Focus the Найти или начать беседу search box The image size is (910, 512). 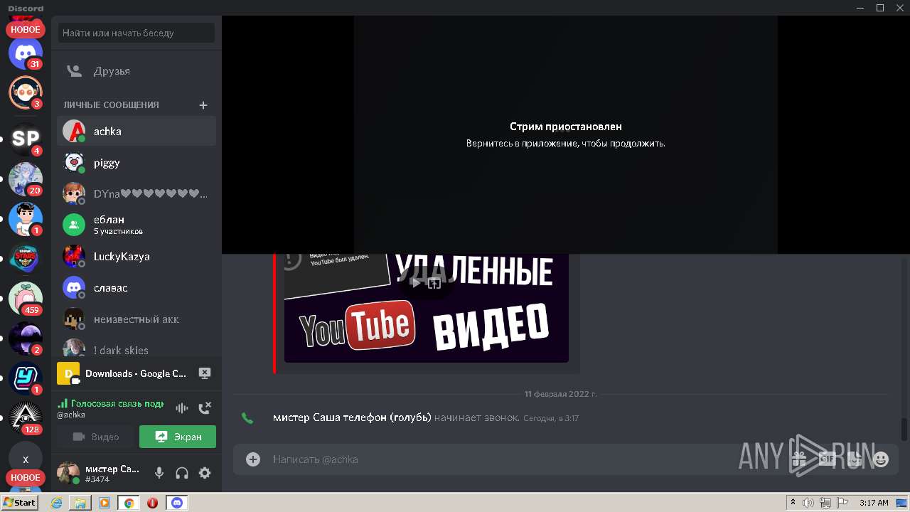click(x=136, y=33)
